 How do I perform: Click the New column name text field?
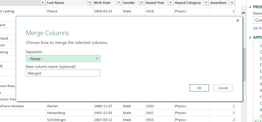pyautogui.click(x=63, y=73)
